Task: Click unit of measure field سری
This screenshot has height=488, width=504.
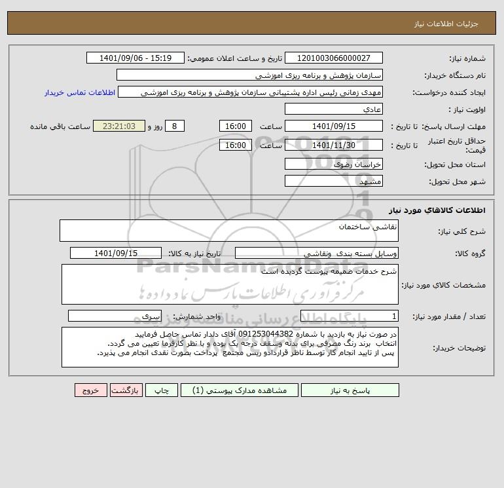Action: [115, 316]
